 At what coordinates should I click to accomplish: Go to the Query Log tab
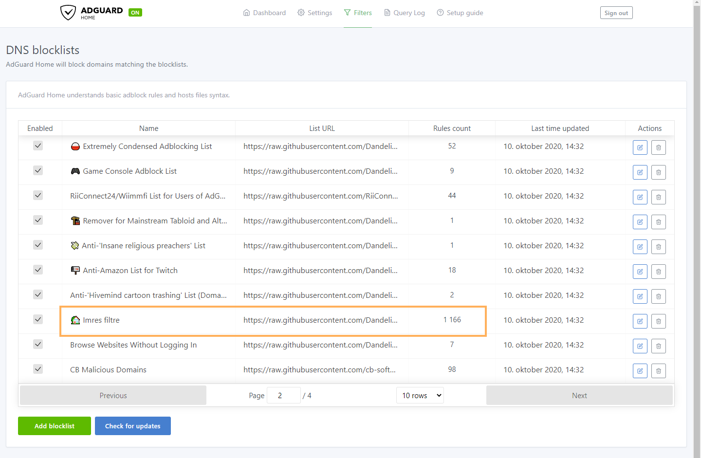404,13
